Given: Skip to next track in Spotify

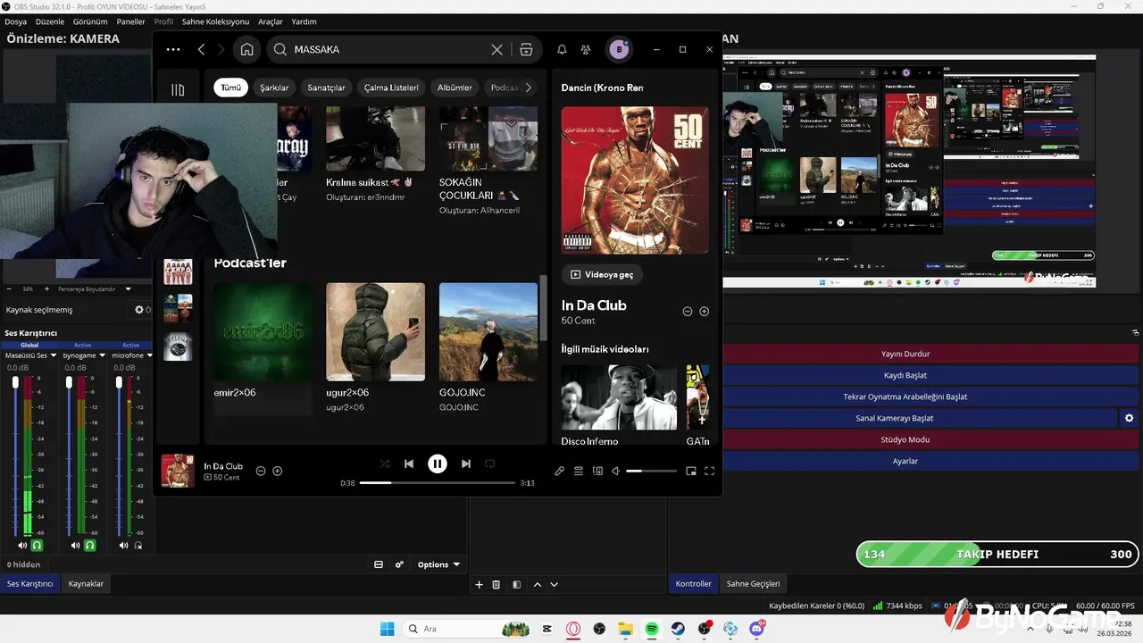Looking at the screenshot, I should tap(465, 463).
